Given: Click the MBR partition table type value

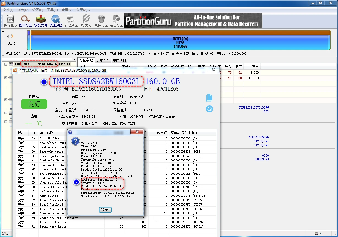Looking at the screenshot, I should [x=266, y=112].
